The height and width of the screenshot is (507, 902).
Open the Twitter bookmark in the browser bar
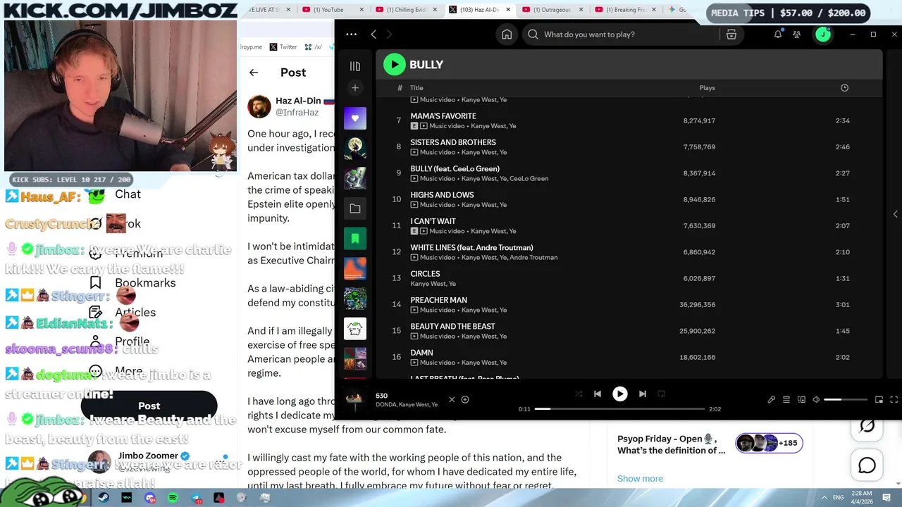click(x=283, y=47)
